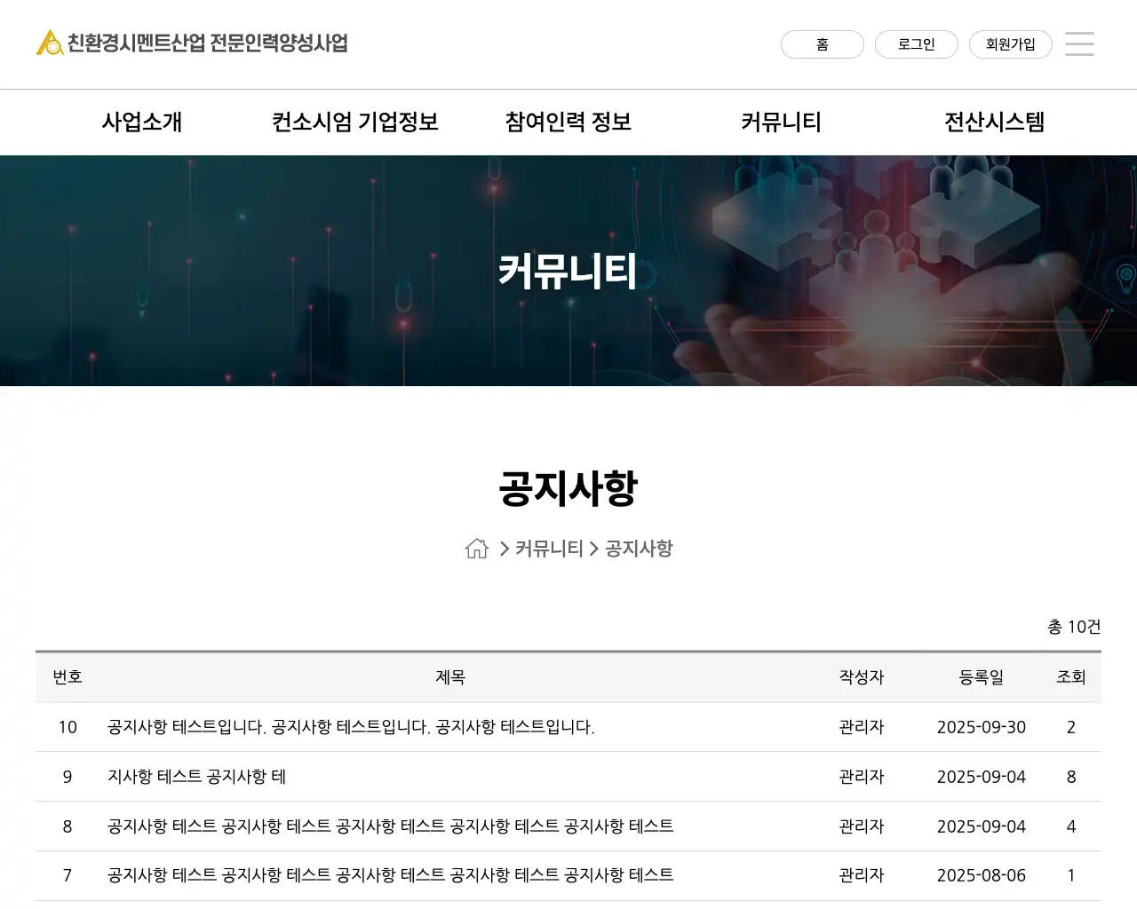Open notice number 8 title
The height and width of the screenshot is (909, 1137).
click(390, 826)
